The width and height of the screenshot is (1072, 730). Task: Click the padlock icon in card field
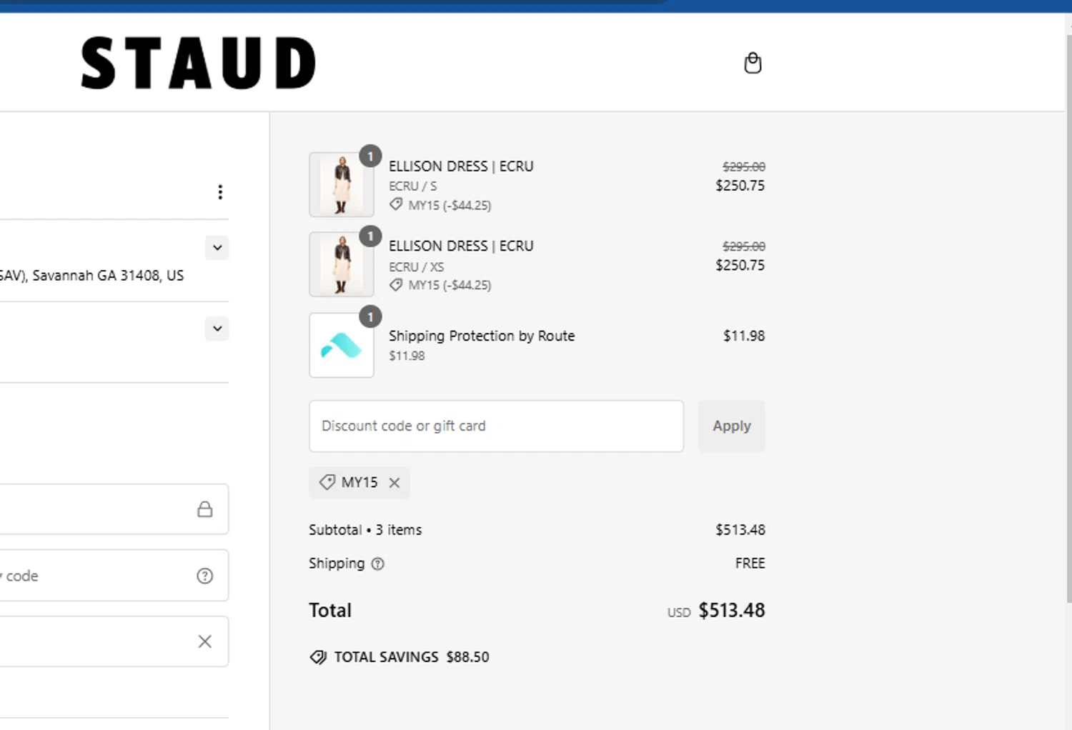point(205,509)
